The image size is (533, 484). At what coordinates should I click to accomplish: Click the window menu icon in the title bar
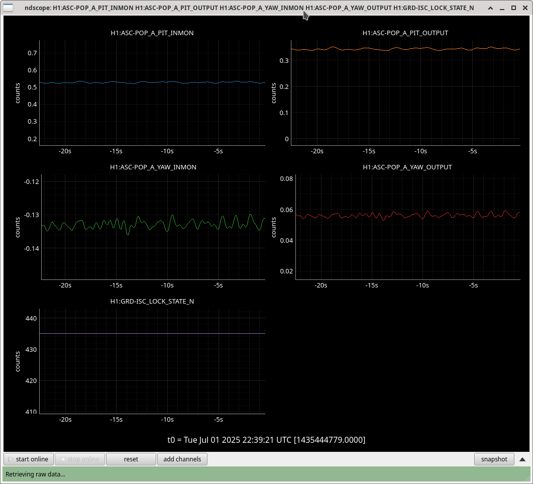pyautogui.click(x=8, y=8)
